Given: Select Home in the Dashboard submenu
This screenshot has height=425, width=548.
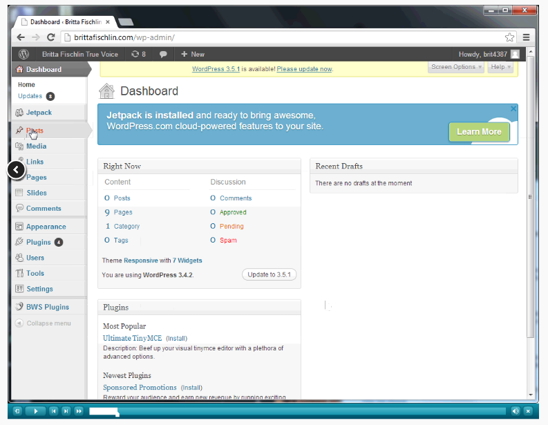Looking at the screenshot, I should [26, 84].
